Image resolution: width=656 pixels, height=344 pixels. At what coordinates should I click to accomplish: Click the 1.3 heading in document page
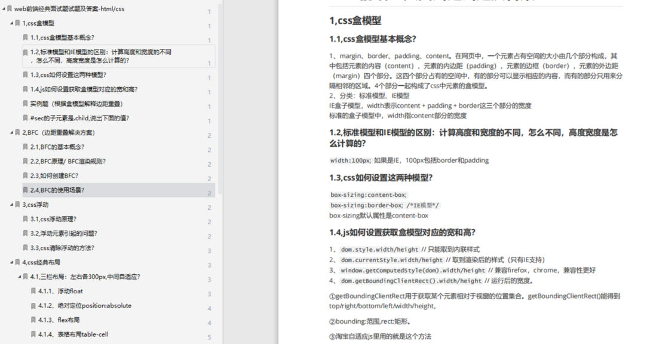point(381,178)
